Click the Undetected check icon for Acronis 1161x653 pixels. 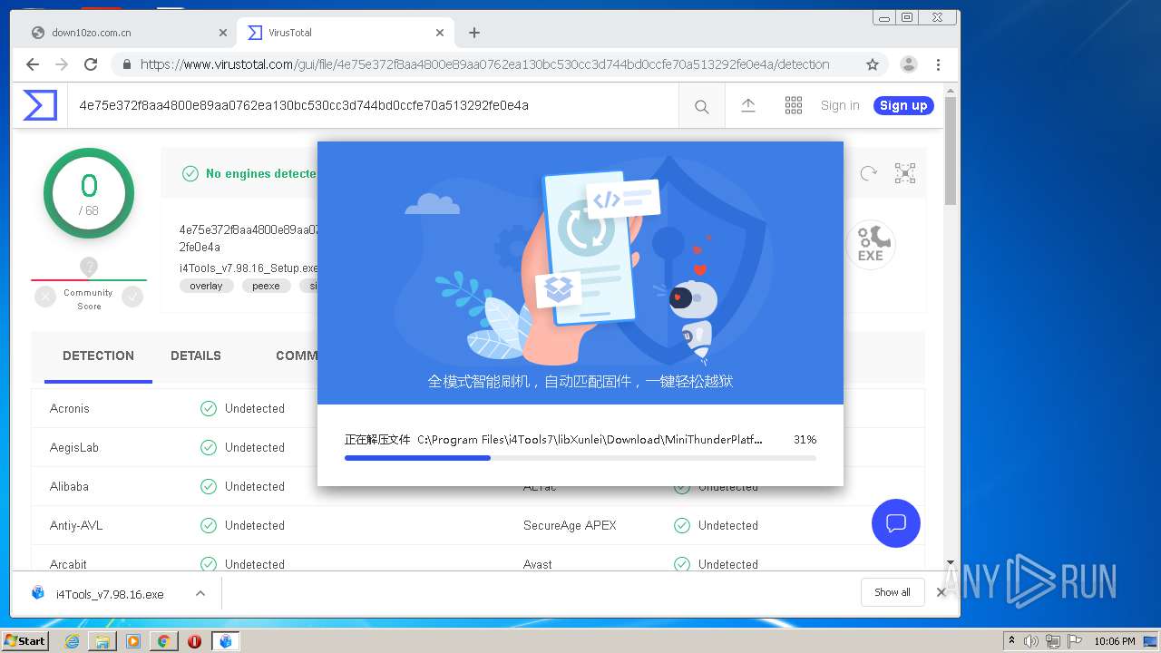209,408
